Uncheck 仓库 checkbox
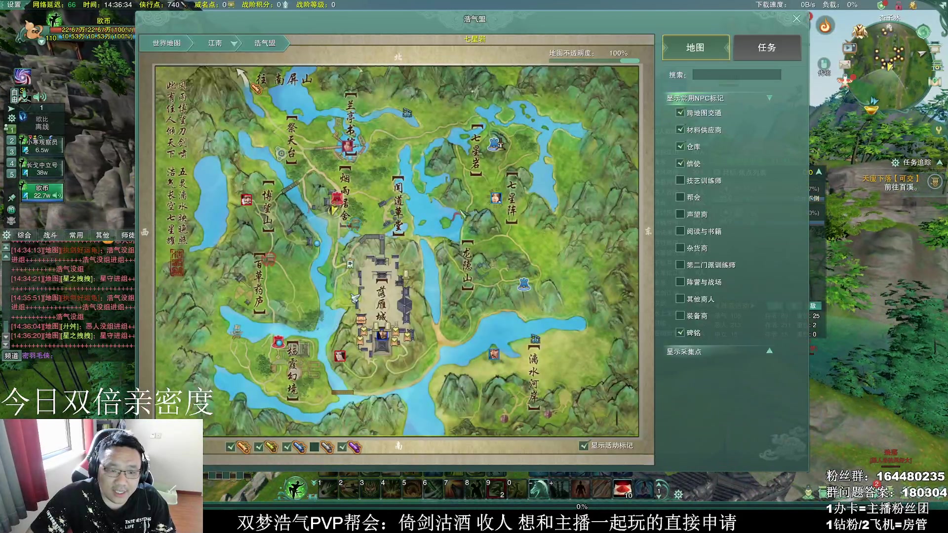The width and height of the screenshot is (948, 533). (680, 147)
